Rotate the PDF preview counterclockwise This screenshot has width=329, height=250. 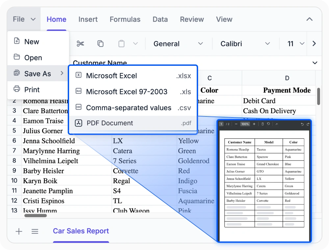[x=268, y=124]
